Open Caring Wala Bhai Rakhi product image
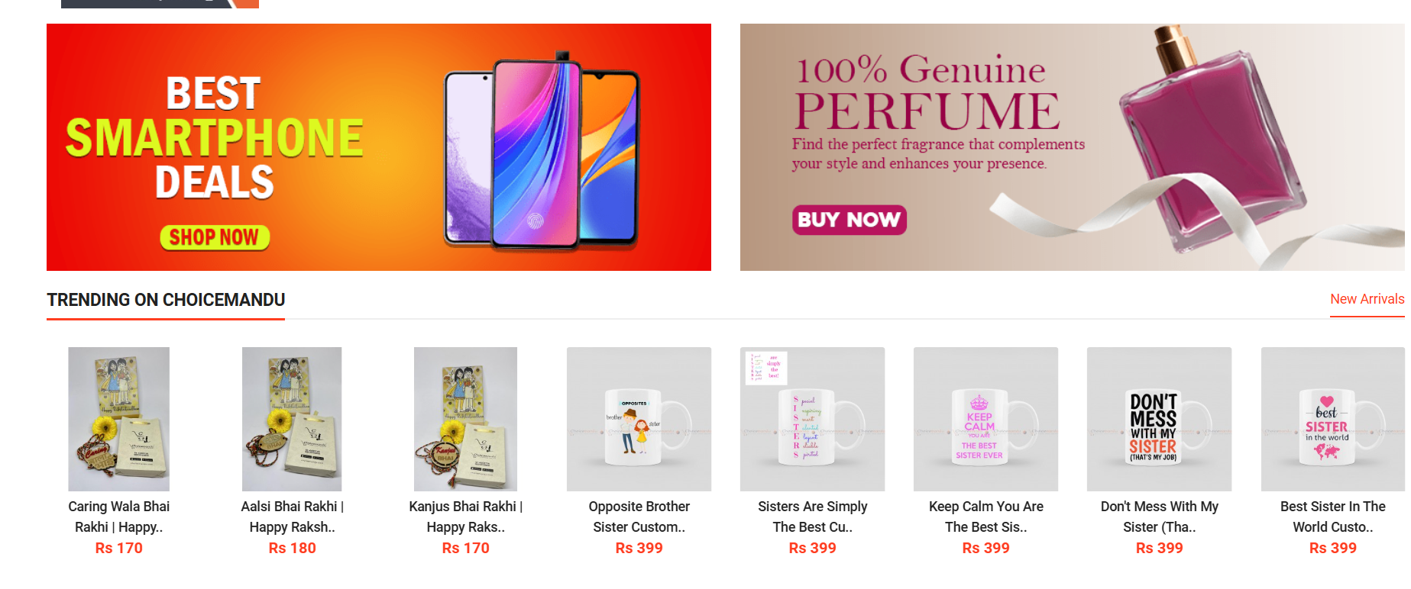This screenshot has width=1411, height=589. (118, 419)
